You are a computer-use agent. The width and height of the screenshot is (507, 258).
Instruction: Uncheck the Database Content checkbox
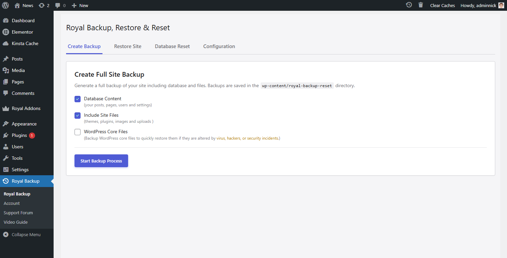pos(78,99)
